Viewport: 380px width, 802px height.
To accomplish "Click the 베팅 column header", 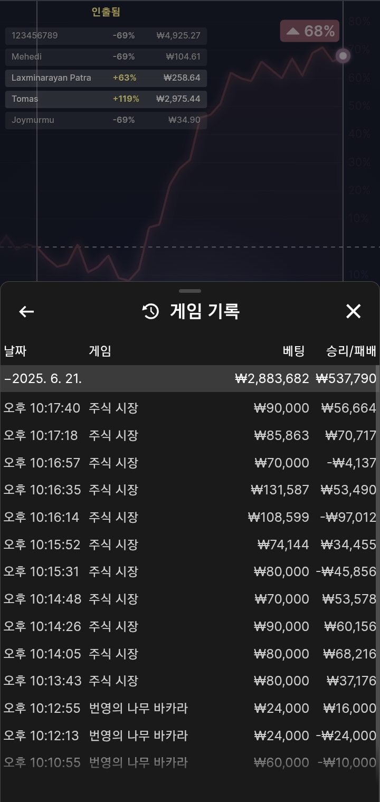I will [x=294, y=351].
